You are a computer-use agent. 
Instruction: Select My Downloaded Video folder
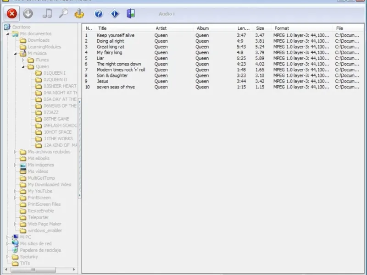click(x=45, y=185)
